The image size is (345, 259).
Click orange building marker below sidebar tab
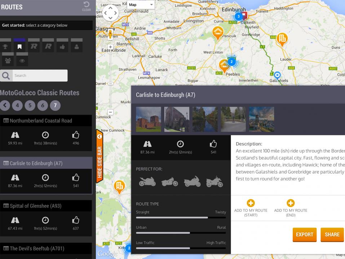(119, 187)
